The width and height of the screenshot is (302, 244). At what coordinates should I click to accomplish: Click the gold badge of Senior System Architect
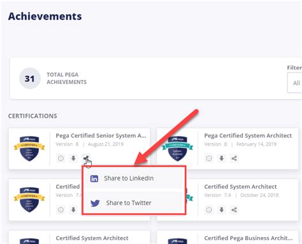[29, 149]
